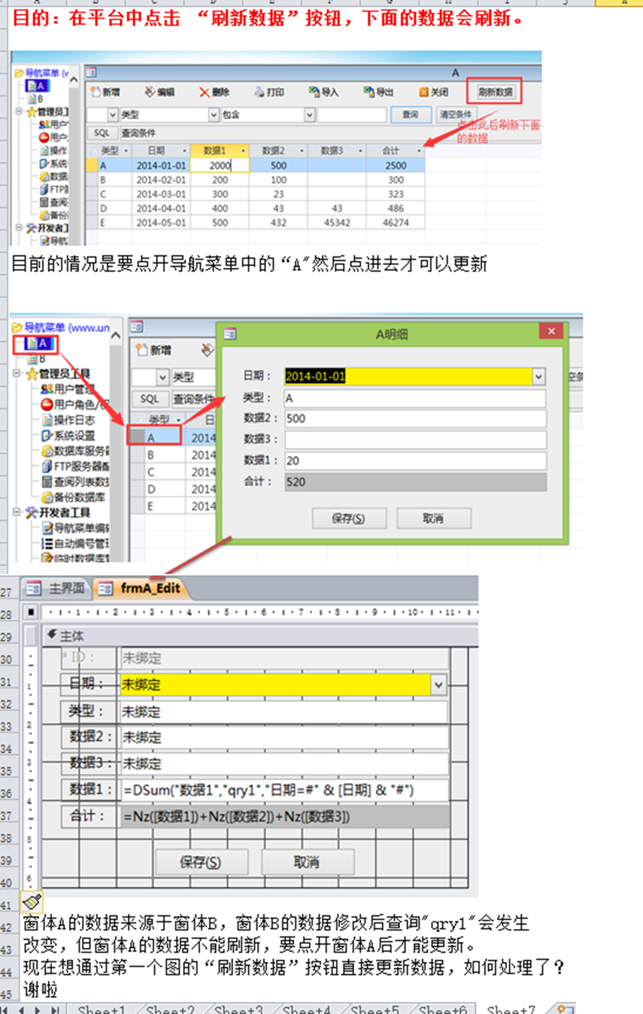Click the paste options brush icon

(x=32, y=902)
